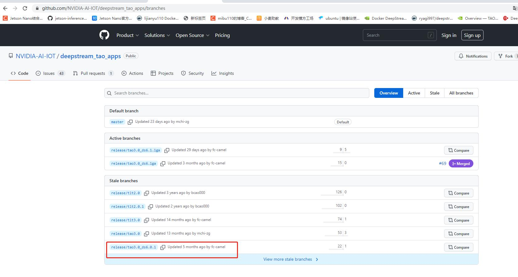Compare the release/tlt2.0 branch
518x277 pixels.
(x=459, y=193)
